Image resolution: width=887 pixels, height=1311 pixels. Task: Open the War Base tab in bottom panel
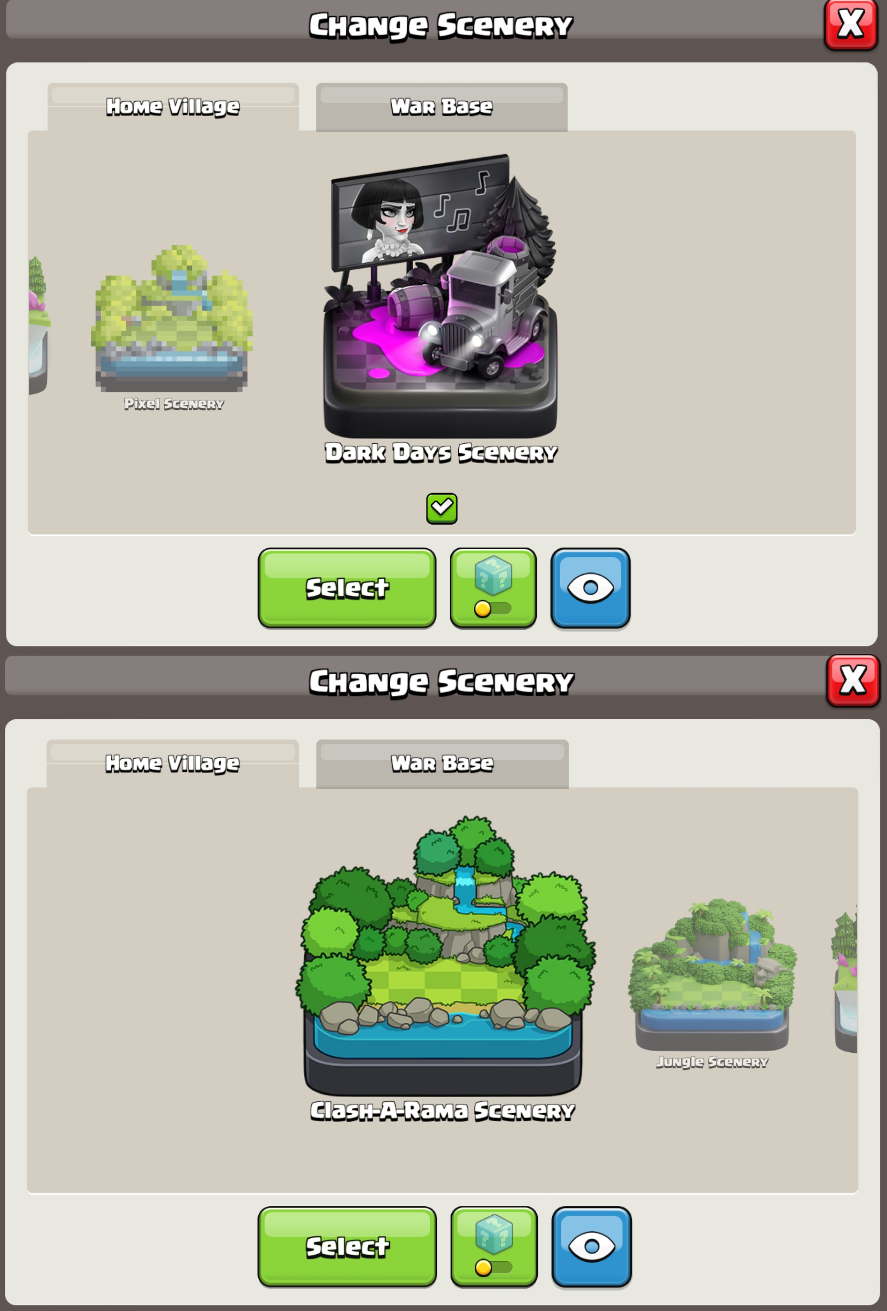[442, 763]
